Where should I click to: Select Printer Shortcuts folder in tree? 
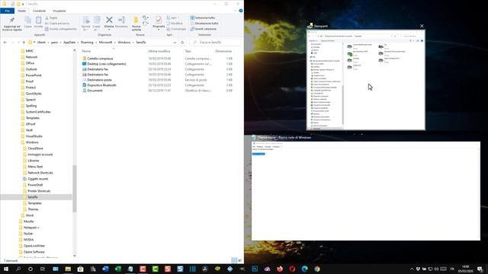(x=39, y=191)
